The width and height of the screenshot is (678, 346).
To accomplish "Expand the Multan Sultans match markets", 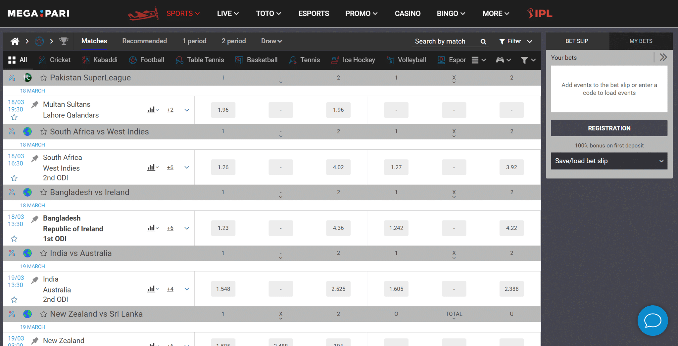I will point(187,110).
